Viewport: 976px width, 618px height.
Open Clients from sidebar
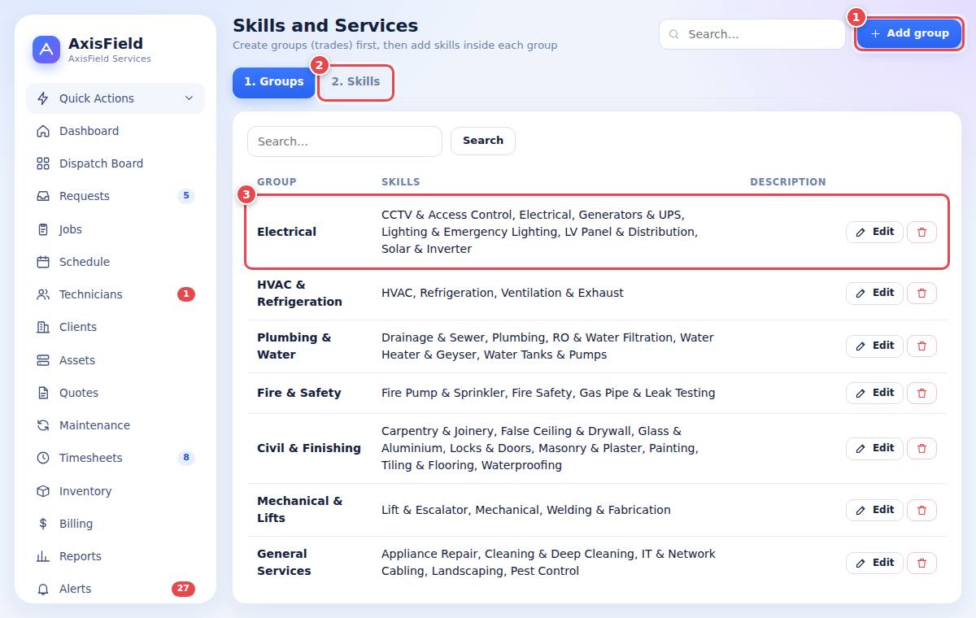(115, 327)
